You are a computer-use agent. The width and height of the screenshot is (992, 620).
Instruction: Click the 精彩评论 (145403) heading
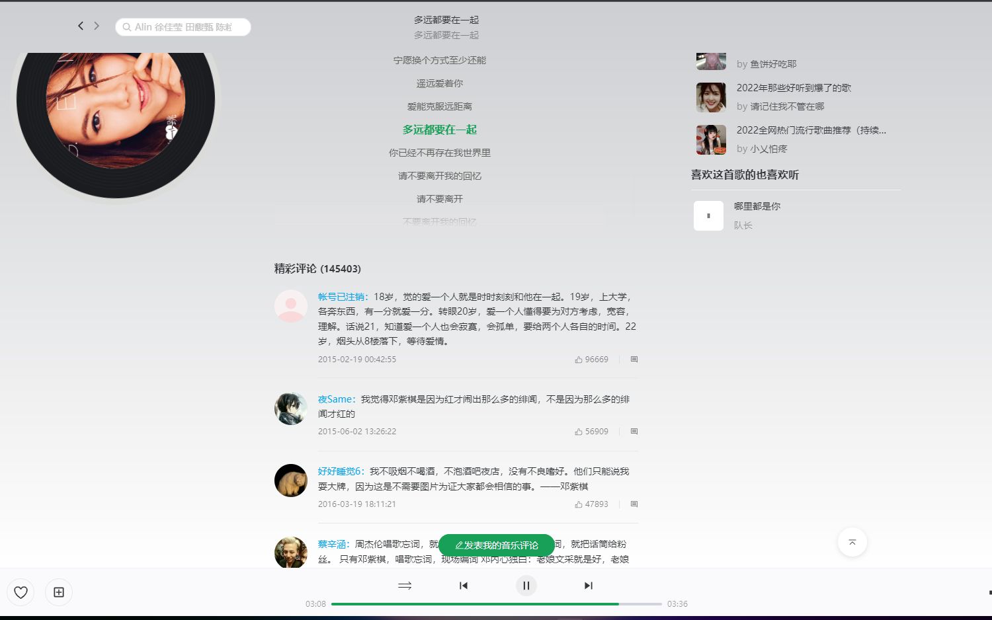click(x=317, y=268)
